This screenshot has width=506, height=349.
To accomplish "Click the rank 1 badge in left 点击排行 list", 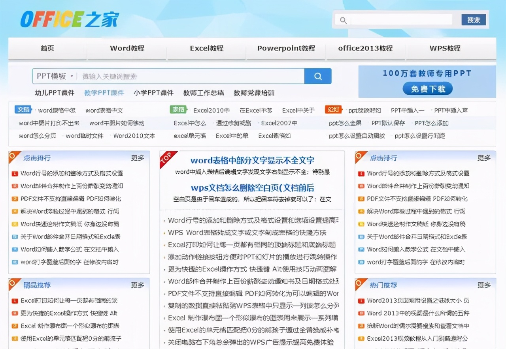I will tap(14, 173).
